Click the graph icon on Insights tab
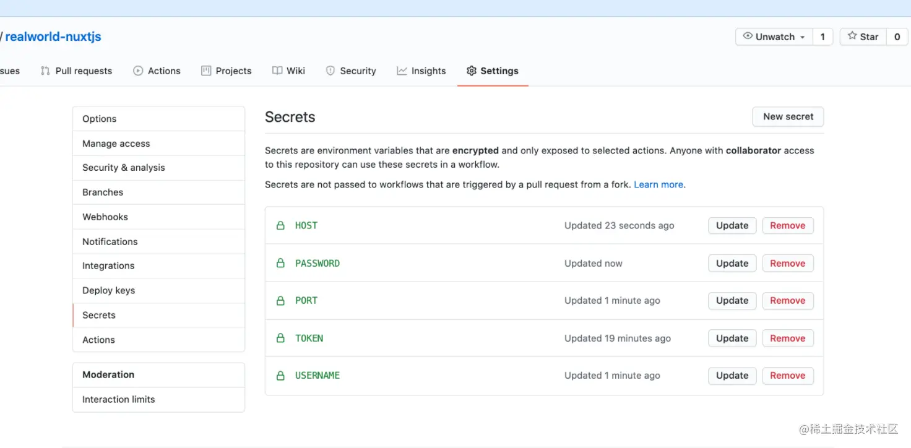This screenshot has width=911, height=448. pos(402,71)
